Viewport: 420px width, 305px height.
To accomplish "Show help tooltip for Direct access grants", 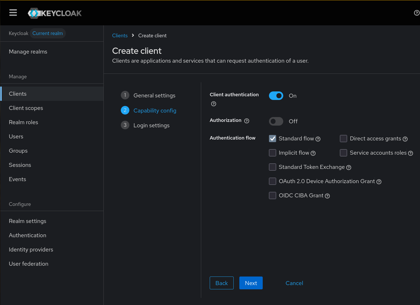I will (405, 139).
